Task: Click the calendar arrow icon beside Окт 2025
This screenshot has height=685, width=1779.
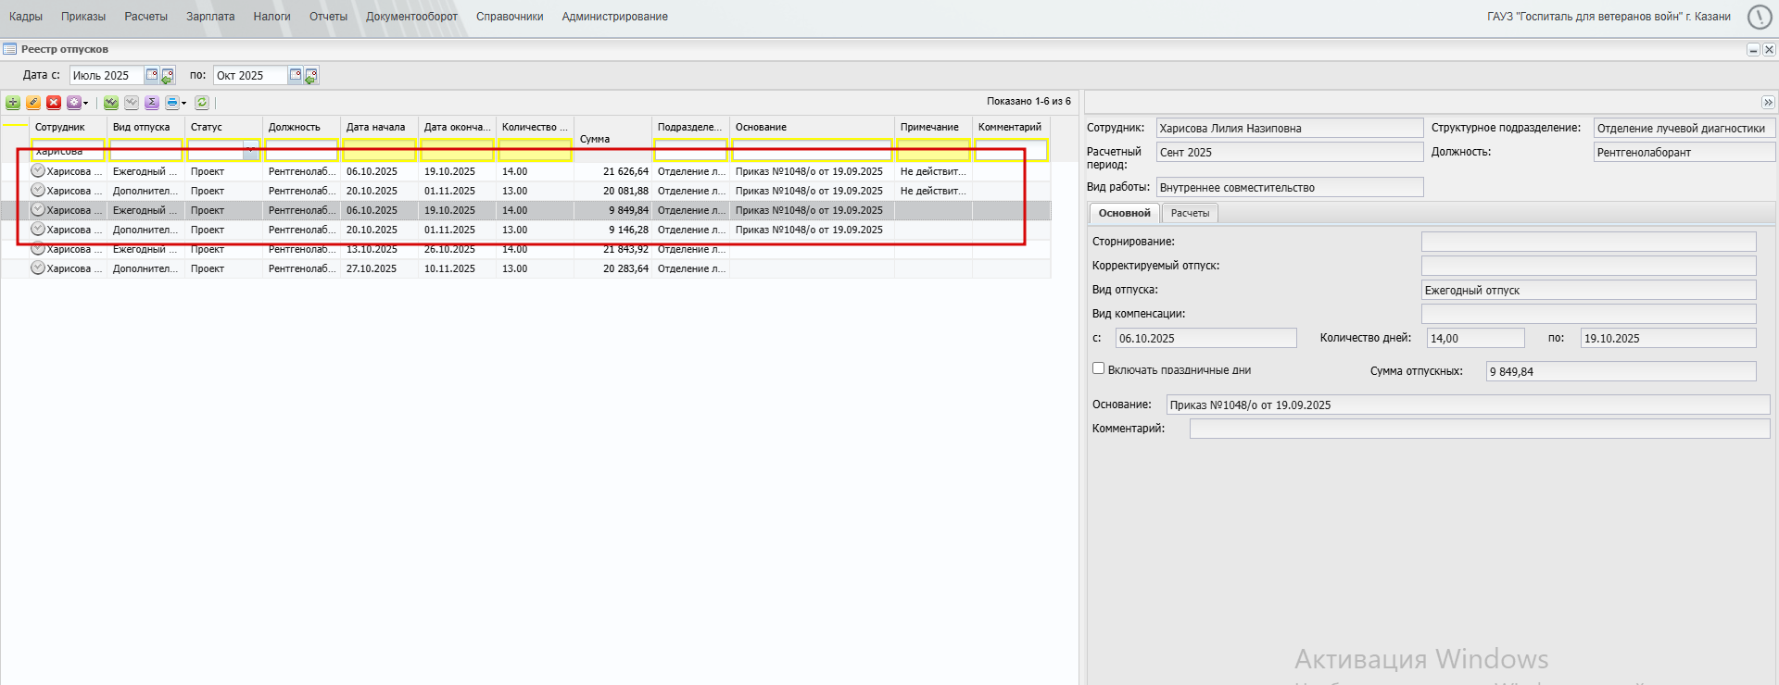Action: [x=311, y=76]
